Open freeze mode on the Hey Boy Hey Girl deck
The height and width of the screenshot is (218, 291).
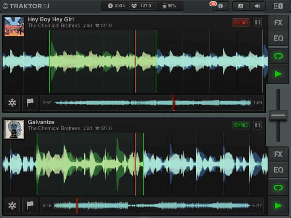[x=12, y=102]
